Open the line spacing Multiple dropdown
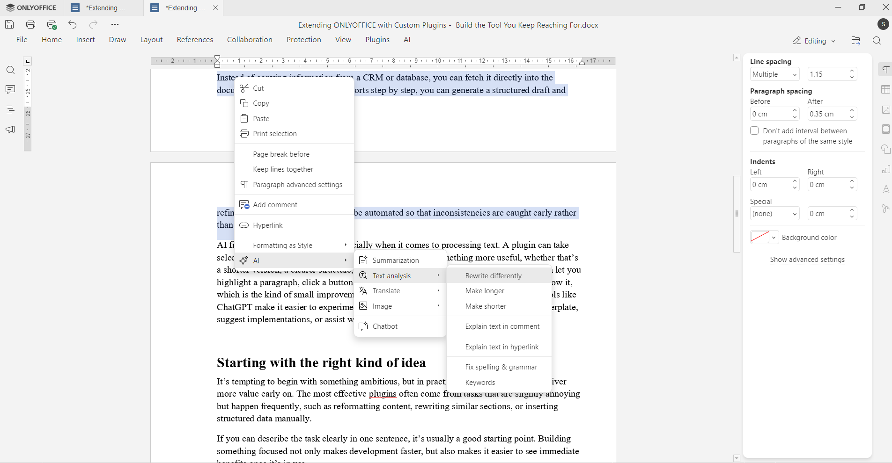This screenshot has height=463, width=892. (x=775, y=74)
